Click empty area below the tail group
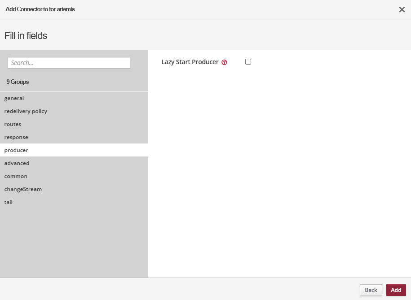 point(74,242)
